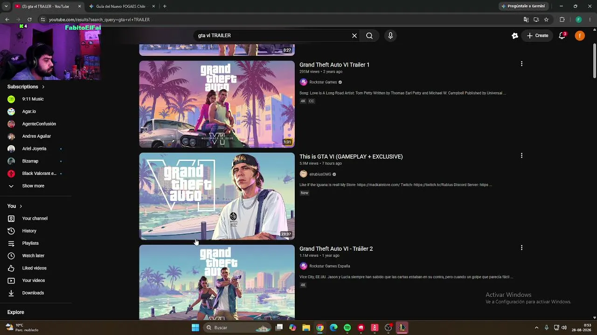Open the Grand Theft Auto VI Trailer 1 title
The height and width of the screenshot is (335, 597).
334,65
